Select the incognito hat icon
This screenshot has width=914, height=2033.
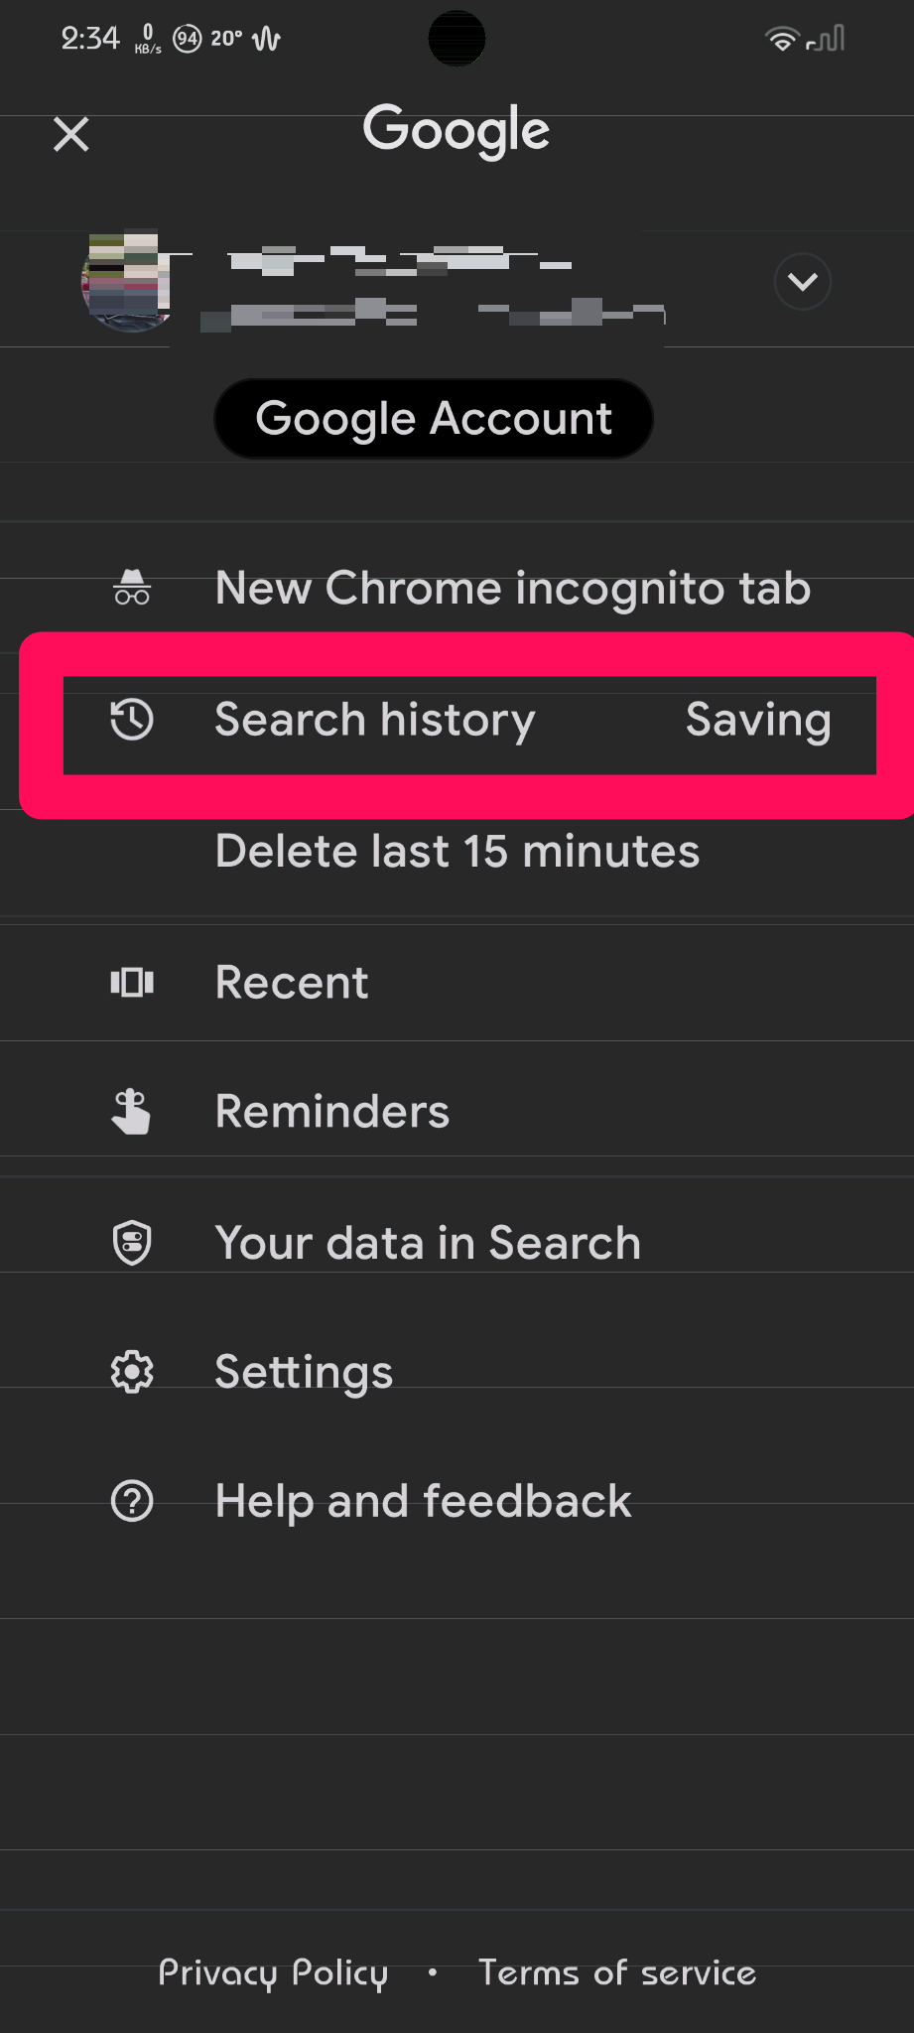tap(131, 588)
